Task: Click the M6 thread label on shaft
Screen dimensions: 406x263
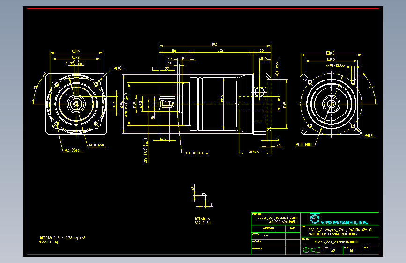Action: pos(153,117)
